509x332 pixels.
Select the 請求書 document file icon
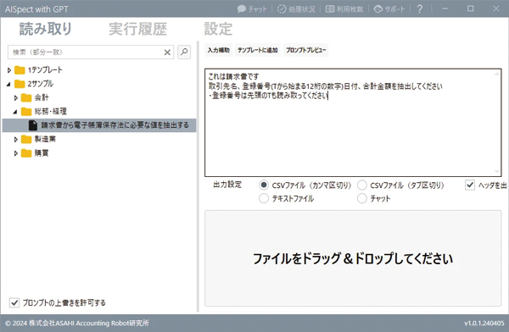click(33, 125)
